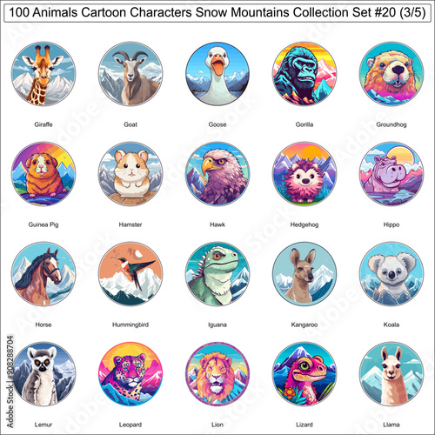Click the Hummingbird icon
This screenshot has height=435, width=435.
coord(130,274)
